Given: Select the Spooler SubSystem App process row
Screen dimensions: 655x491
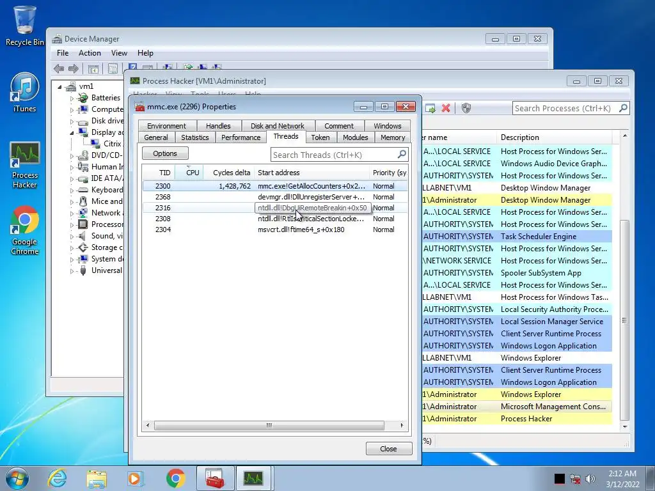Looking at the screenshot, I should tap(517, 272).
